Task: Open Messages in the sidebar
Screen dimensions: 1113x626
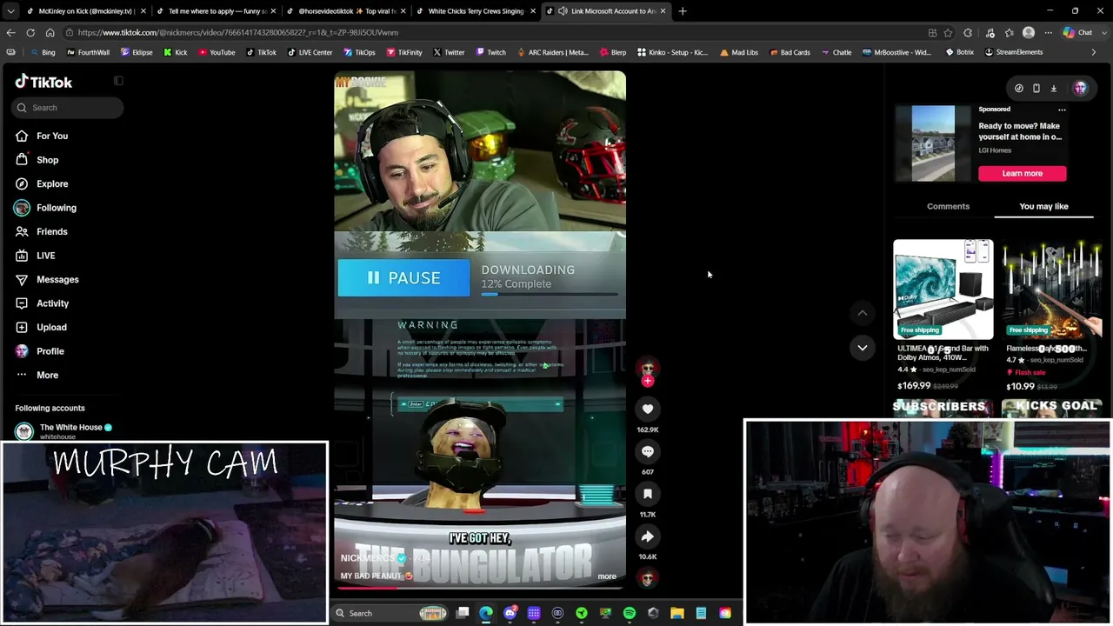Action: [46, 279]
